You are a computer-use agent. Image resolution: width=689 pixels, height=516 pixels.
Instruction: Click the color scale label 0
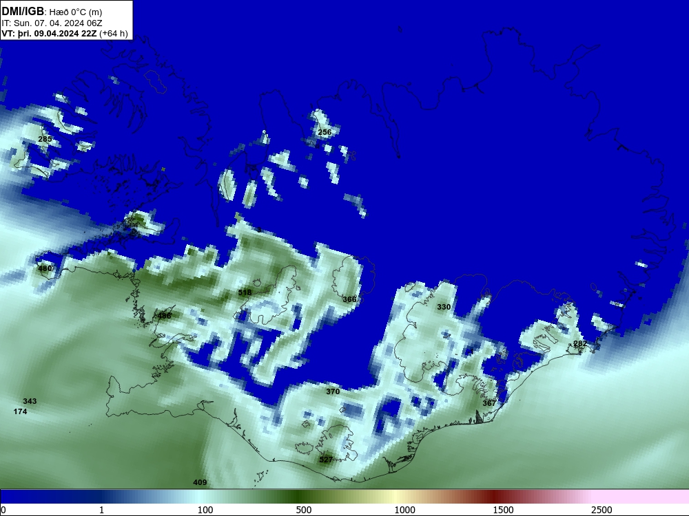pos(3,510)
